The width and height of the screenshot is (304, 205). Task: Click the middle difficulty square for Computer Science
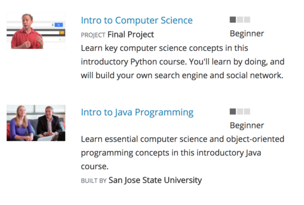(240, 20)
